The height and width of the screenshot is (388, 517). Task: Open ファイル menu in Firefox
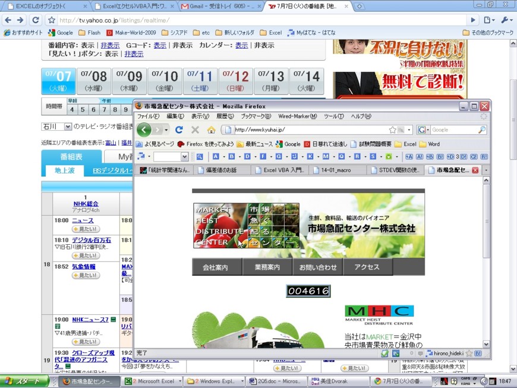pyautogui.click(x=148, y=116)
